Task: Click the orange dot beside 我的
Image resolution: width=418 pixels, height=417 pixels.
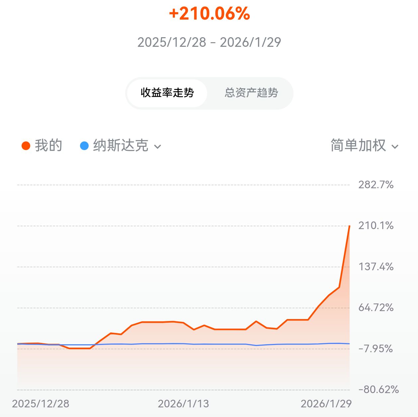Action: coord(26,146)
